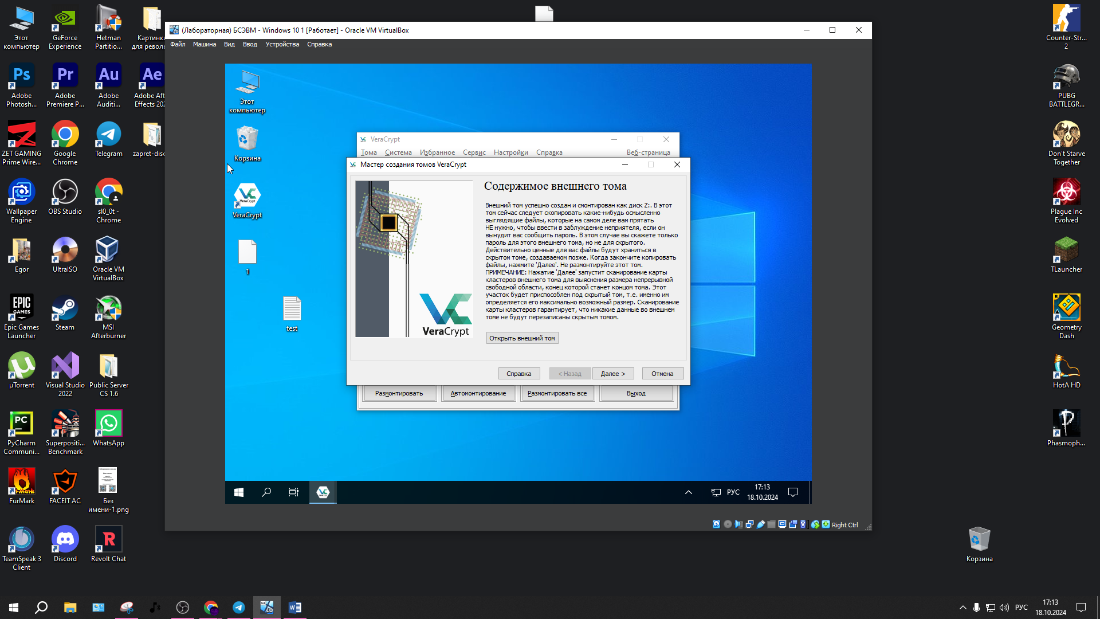
Task: Open the VeraCrypt desktop shortcut in VM
Action: pos(247,201)
